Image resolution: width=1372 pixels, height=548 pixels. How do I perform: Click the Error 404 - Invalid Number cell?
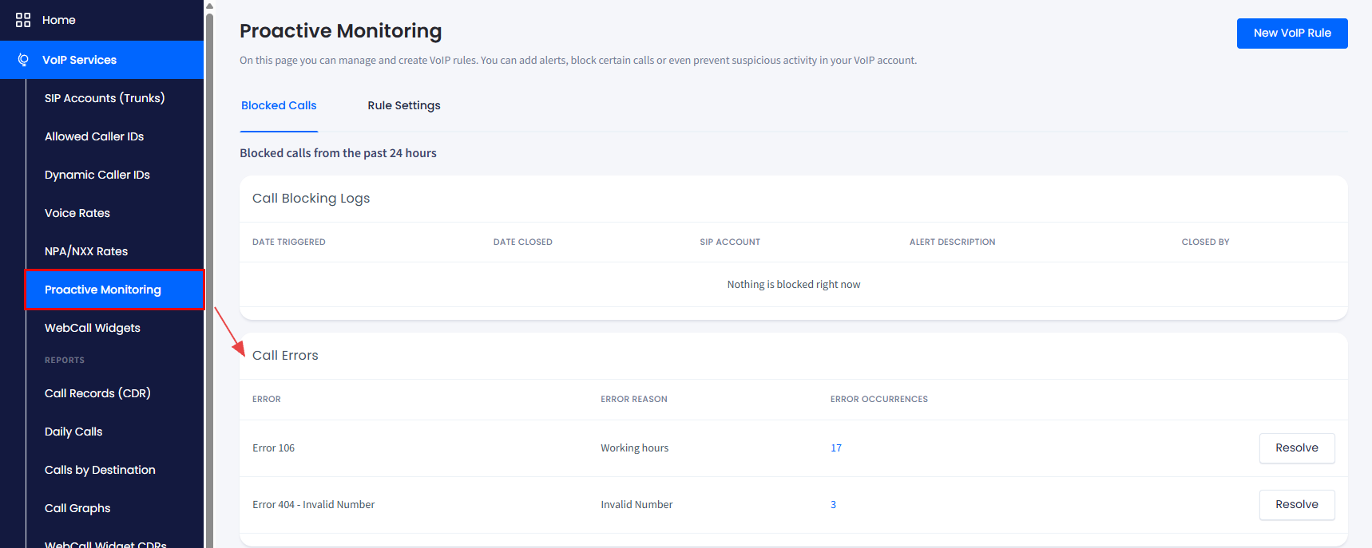pos(314,505)
